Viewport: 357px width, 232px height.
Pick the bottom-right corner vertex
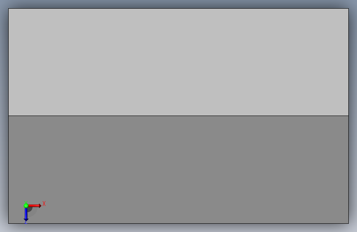pyautogui.click(x=349, y=223)
